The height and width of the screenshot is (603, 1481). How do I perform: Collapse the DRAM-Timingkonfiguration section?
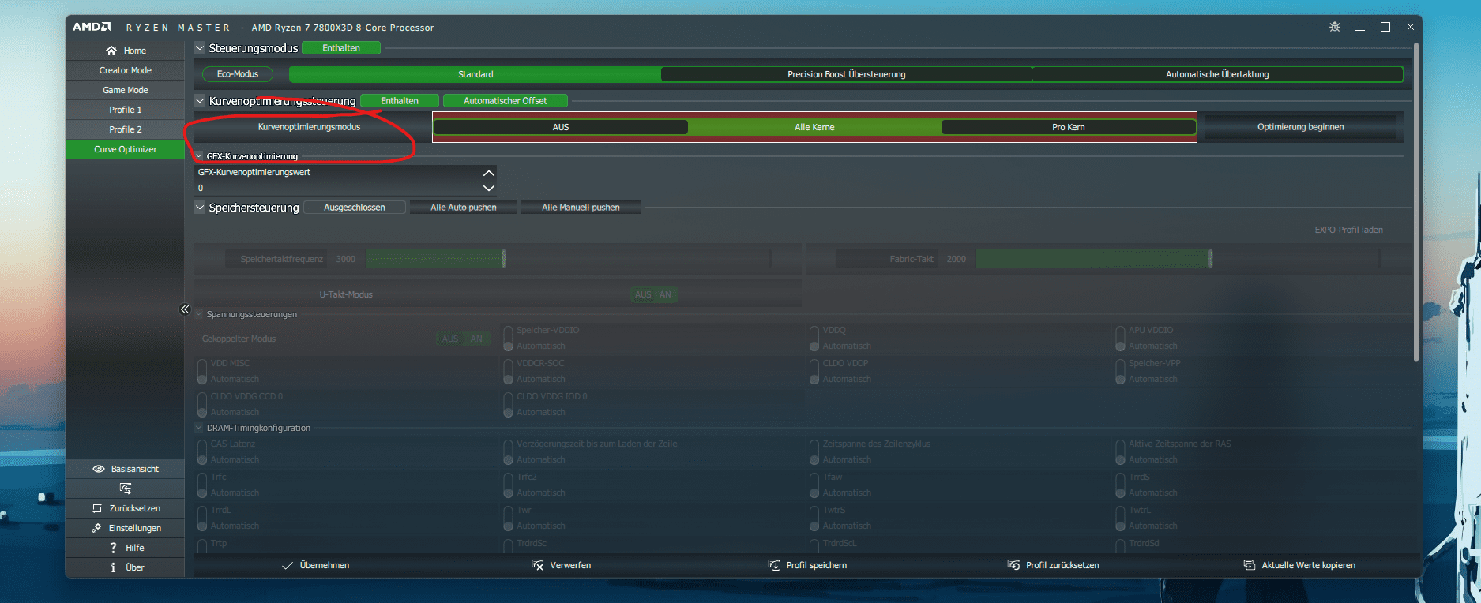[x=199, y=428]
